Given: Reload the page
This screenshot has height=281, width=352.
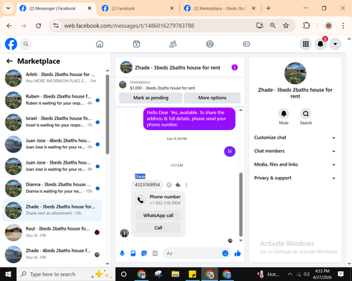Looking at the screenshot, I should [x=39, y=25].
